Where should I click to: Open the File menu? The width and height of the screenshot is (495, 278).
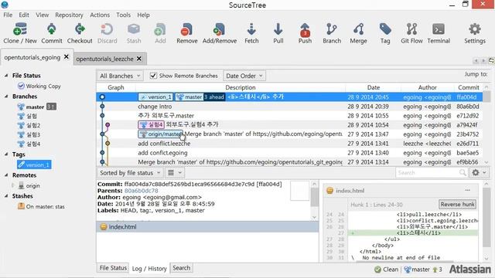(x=8, y=15)
